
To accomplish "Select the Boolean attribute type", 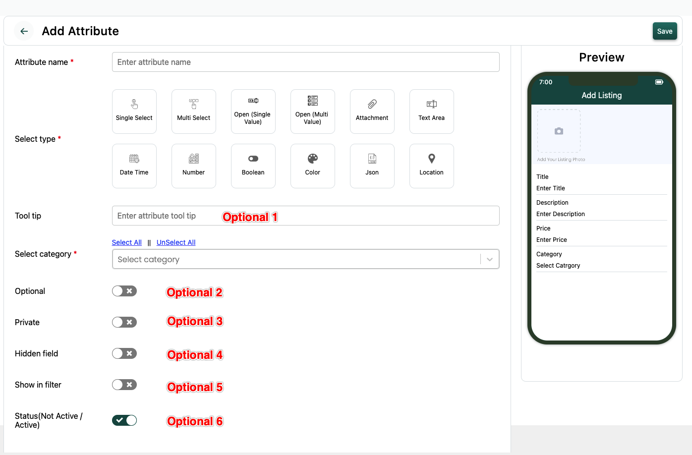I will click(x=253, y=166).
